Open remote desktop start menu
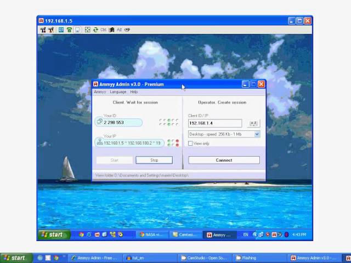Image resolution: width=351 pixels, height=263 pixels. [54, 235]
